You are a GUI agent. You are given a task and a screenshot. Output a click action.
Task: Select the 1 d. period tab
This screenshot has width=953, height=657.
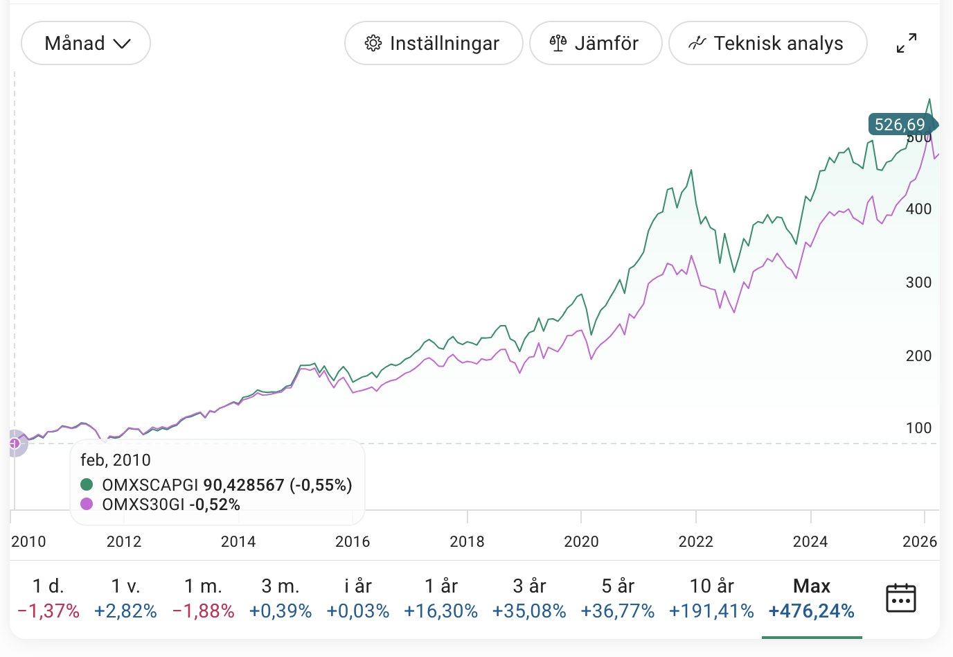click(48, 598)
